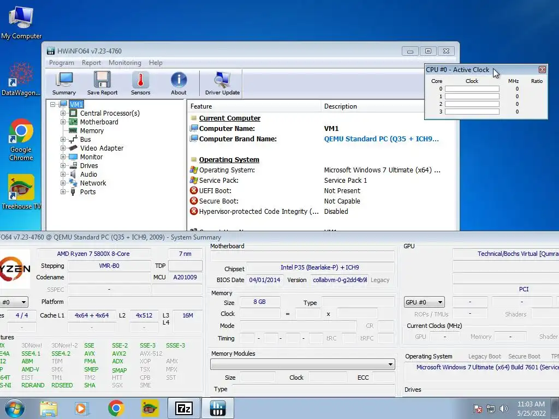This screenshot has width=559, height=419.
Task: Select the Hypervisor-protected Code Integrity row
Action: tap(321, 211)
